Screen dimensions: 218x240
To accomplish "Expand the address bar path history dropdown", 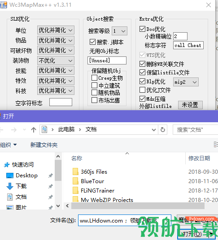I will click(x=154, y=130).
